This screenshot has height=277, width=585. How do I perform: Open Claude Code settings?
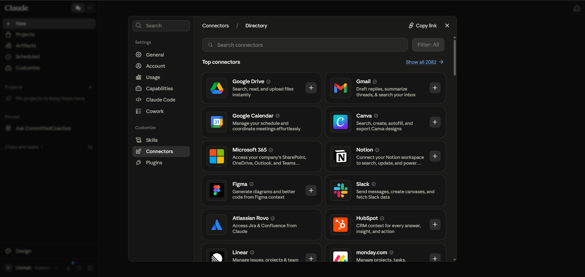click(x=161, y=100)
